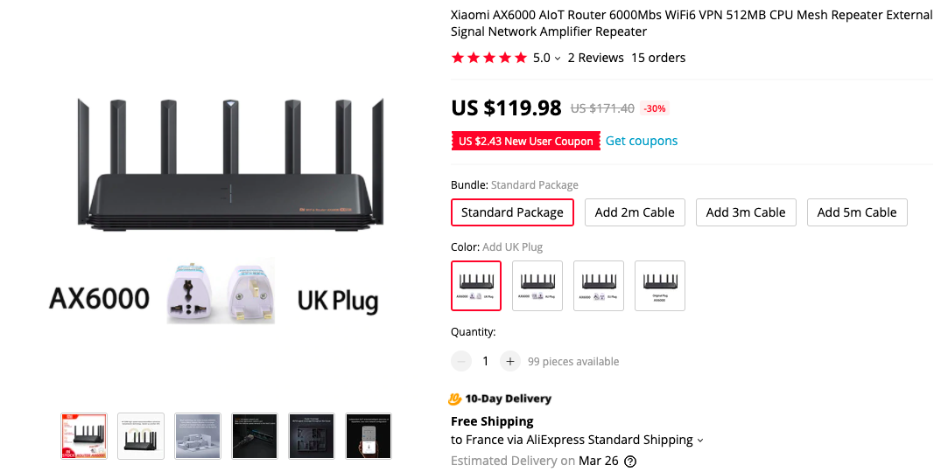Click the 10-Day Delivery badge icon
941x472 pixels.
pos(455,399)
